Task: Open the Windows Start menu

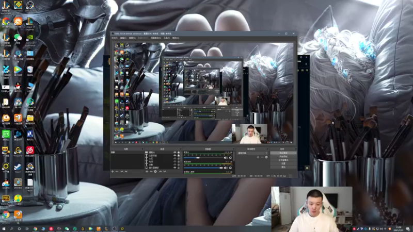Action: tap(4, 229)
